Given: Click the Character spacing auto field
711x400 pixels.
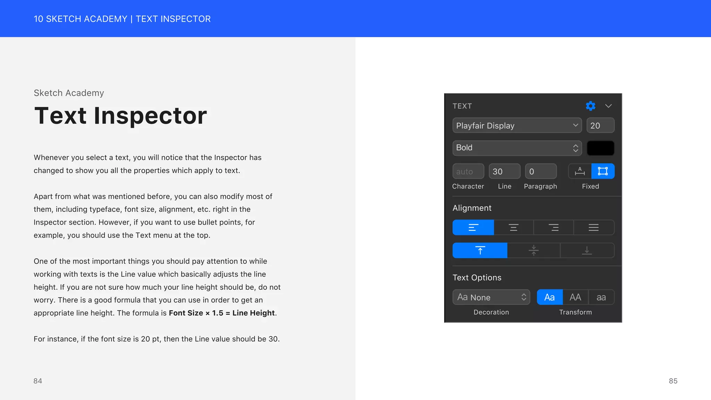Looking at the screenshot, I should point(468,171).
